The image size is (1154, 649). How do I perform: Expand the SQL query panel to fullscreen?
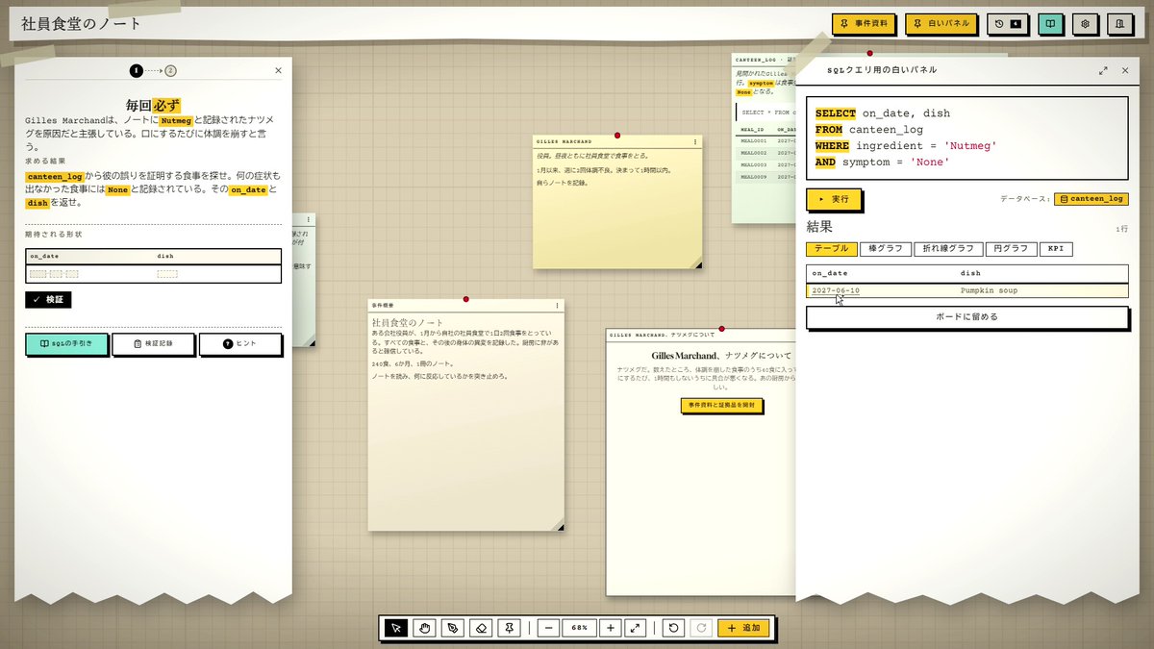1103,70
